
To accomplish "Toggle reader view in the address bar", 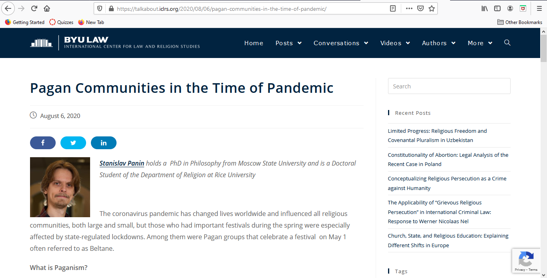I will (x=393, y=8).
